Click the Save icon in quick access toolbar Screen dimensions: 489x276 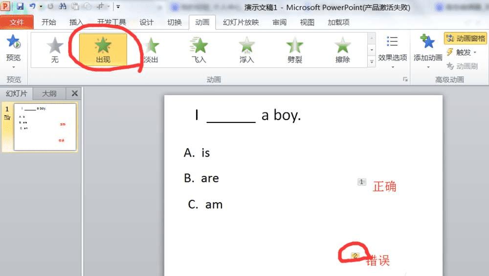(x=20, y=6)
